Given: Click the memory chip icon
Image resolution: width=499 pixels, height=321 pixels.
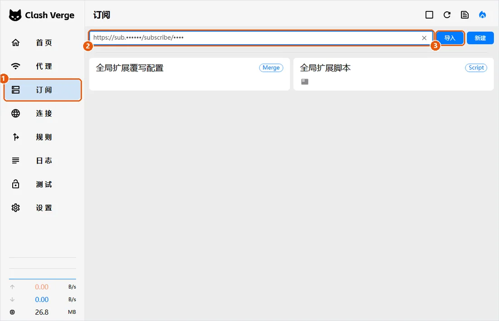Looking at the screenshot, I should (x=12, y=312).
